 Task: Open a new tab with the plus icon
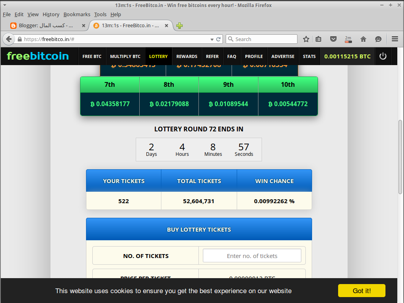click(180, 26)
